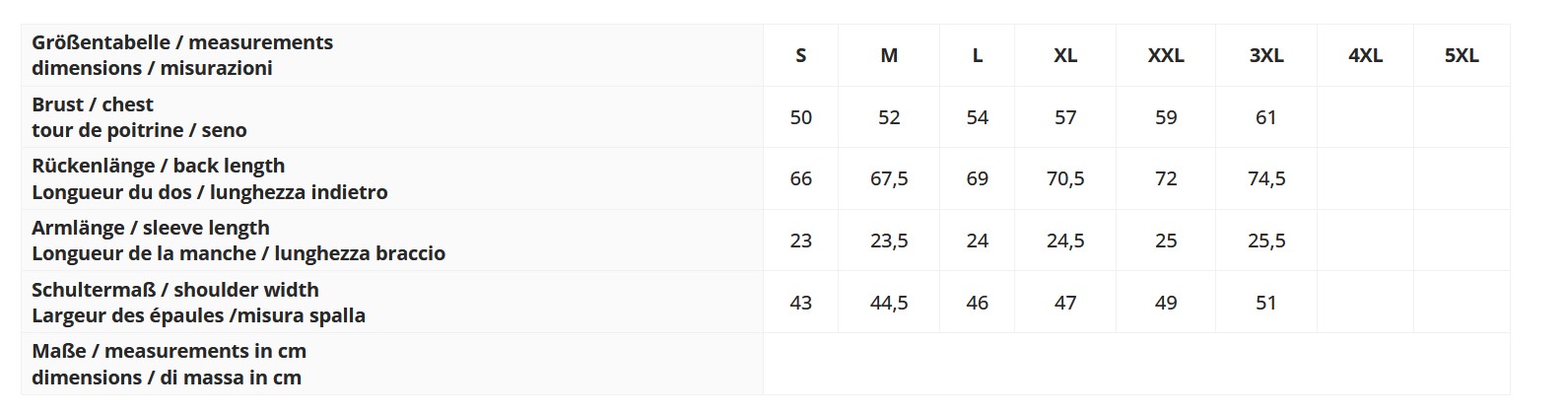Select chest value 50 for size S
The image size is (1567, 414).
pyautogui.click(x=800, y=117)
